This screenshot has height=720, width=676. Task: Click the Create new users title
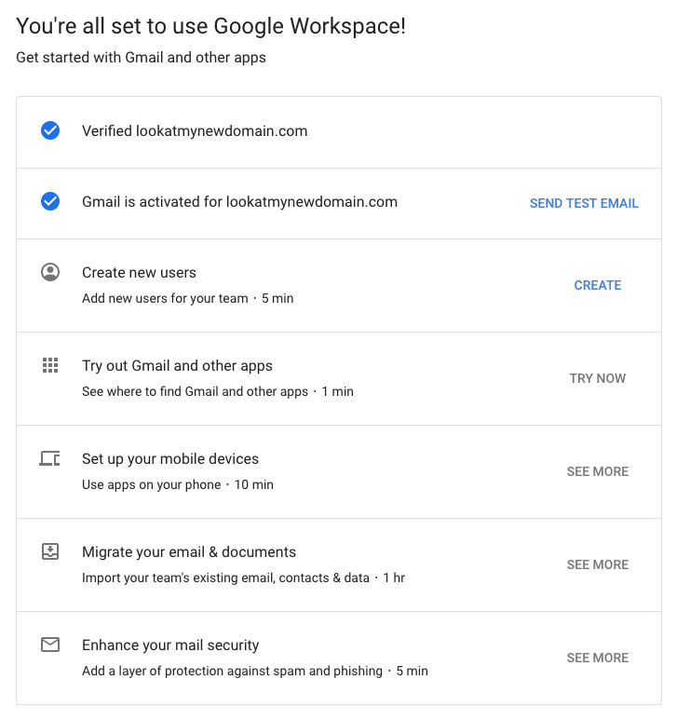click(139, 273)
